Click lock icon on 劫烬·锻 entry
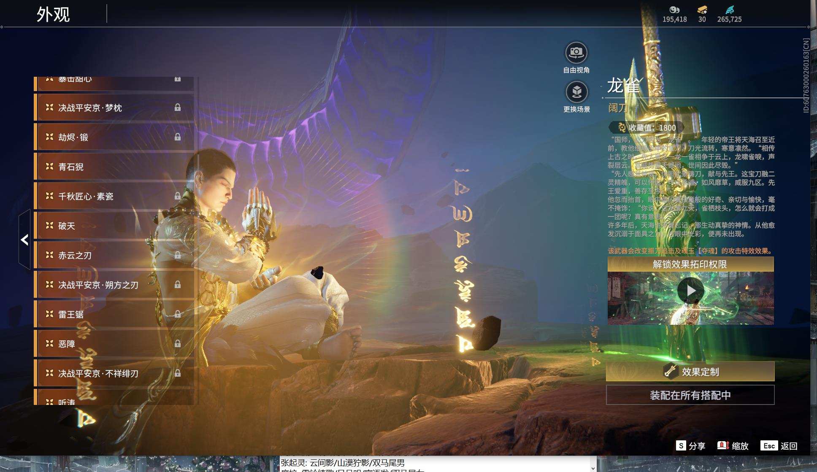Viewport: 817px width, 472px height. [x=178, y=137]
